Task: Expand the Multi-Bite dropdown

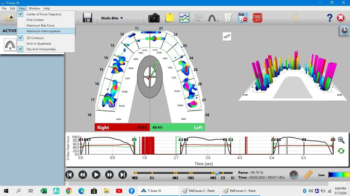Action: tap(112, 18)
